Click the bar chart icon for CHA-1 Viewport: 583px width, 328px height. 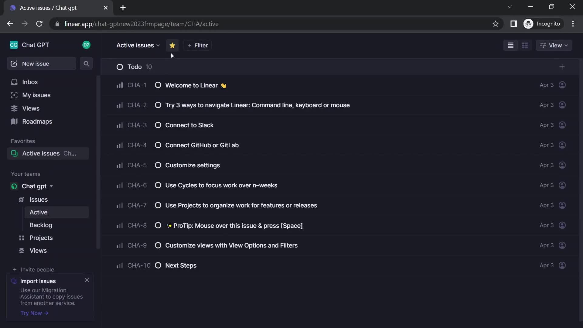point(119,85)
